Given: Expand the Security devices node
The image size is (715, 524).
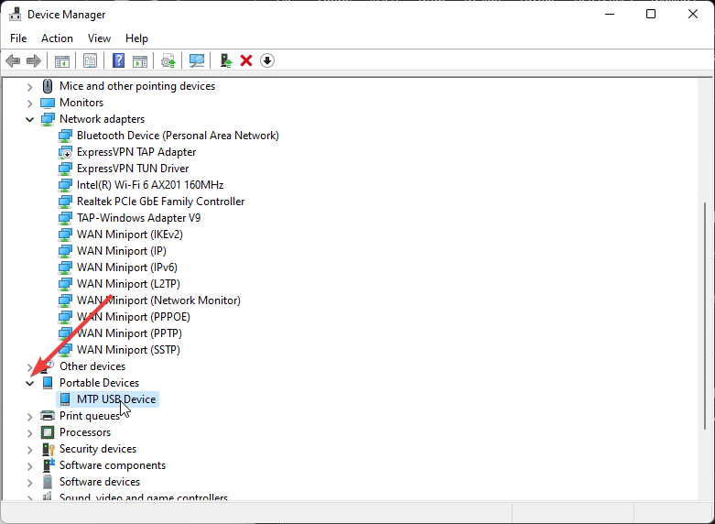Looking at the screenshot, I should tap(29, 450).
